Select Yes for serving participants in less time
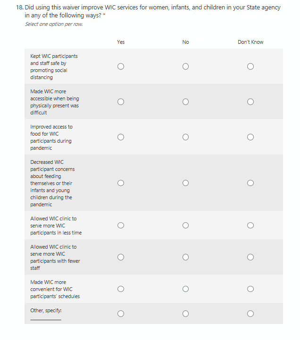Viewport: 300px width, 340px height. (x=121, y=226)
